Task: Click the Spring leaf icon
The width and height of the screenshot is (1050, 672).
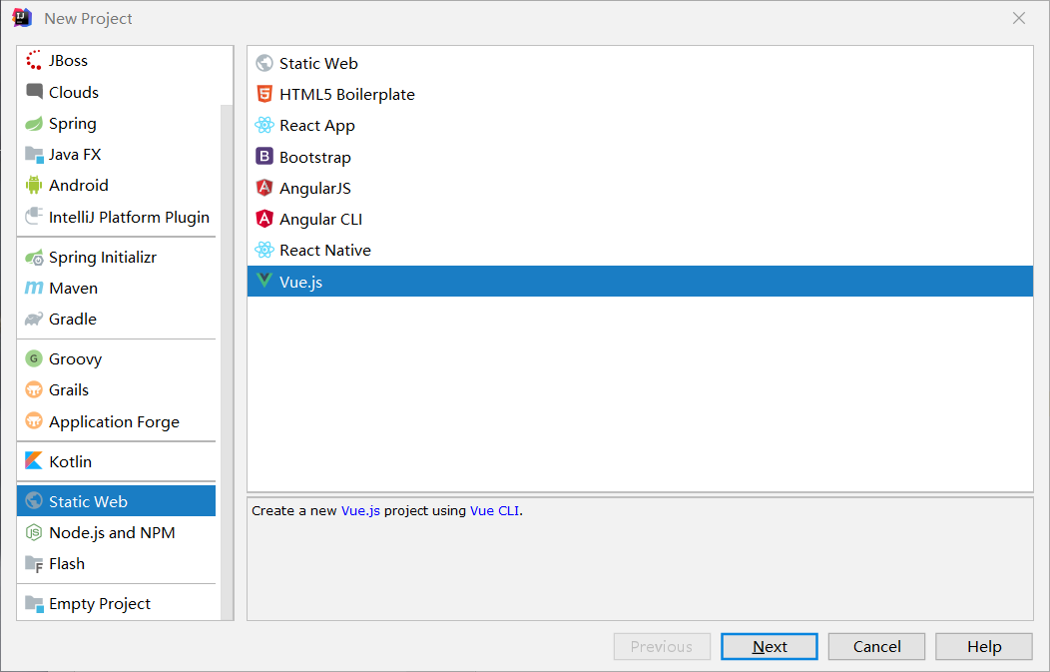Action: click(x=34, y=123)
